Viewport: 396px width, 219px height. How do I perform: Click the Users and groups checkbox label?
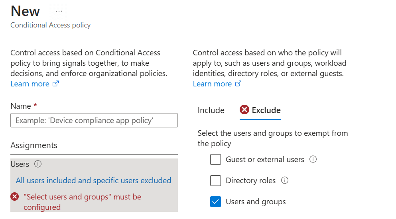[256, 202]
